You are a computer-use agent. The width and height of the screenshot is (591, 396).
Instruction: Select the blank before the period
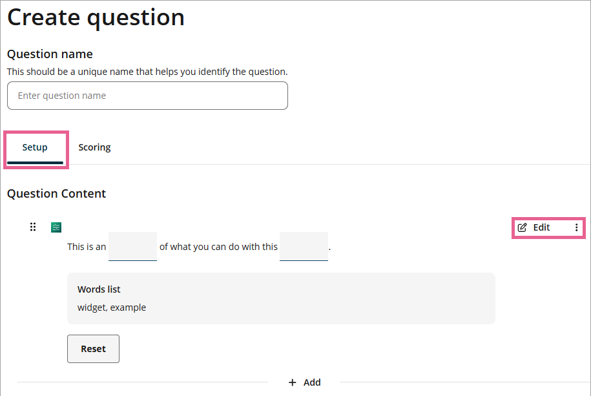click(x=304, y=247)
